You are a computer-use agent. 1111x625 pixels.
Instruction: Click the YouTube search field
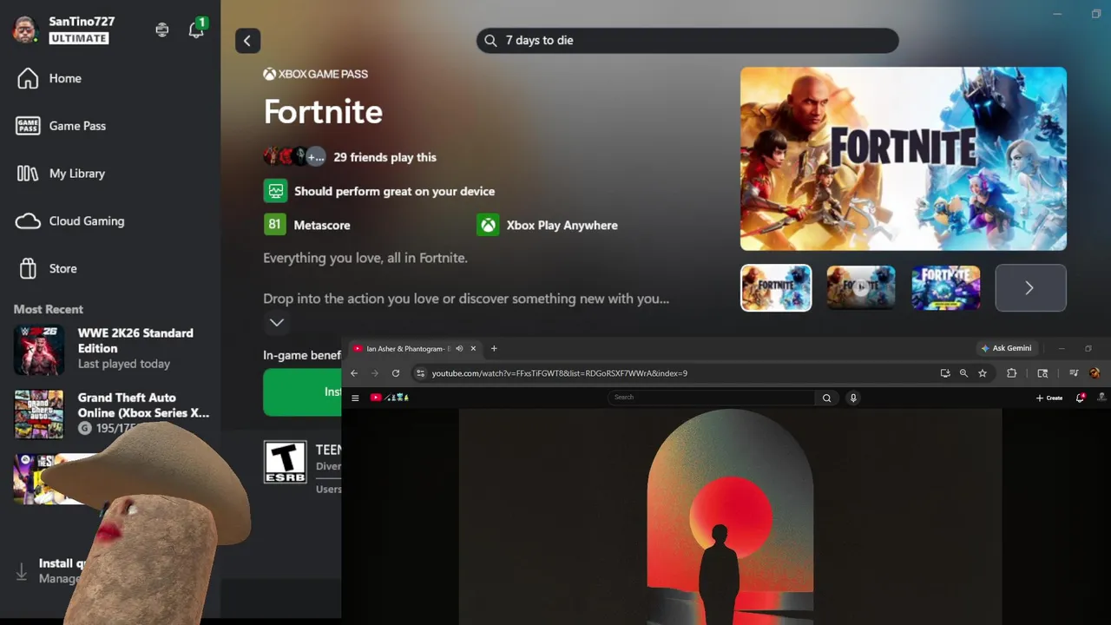point(712,398)
